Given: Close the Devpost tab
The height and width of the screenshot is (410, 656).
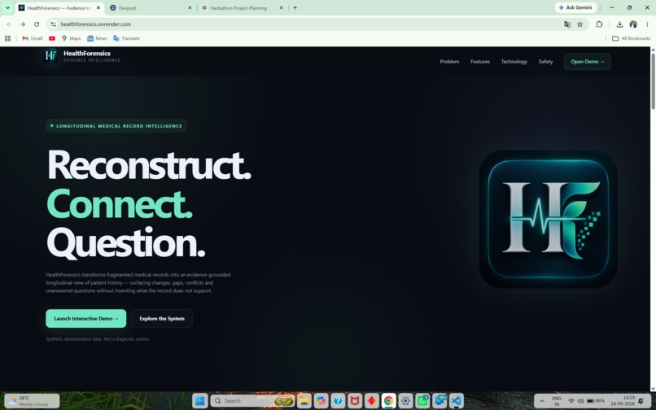Looking at the screenshot, I should pos(190,8).
